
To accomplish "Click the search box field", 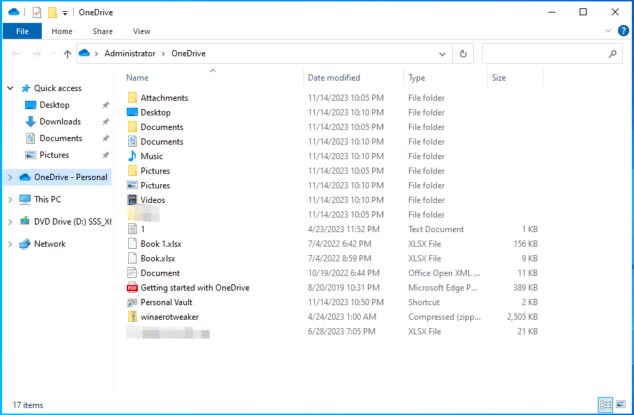I will tap(552, 54).
